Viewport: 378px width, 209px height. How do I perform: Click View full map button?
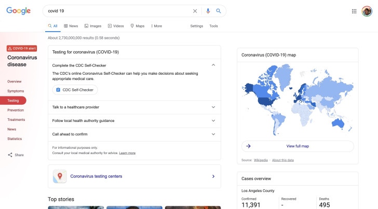pos(298,146)
